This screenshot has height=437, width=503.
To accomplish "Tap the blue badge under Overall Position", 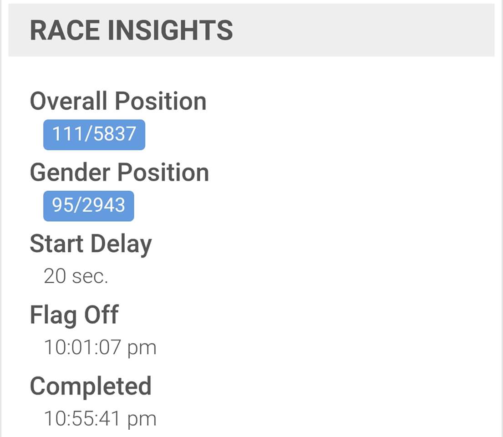I will click(x=94, y=134).
